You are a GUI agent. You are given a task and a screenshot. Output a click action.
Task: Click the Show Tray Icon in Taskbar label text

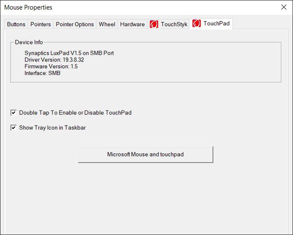[x=52, y=128]
